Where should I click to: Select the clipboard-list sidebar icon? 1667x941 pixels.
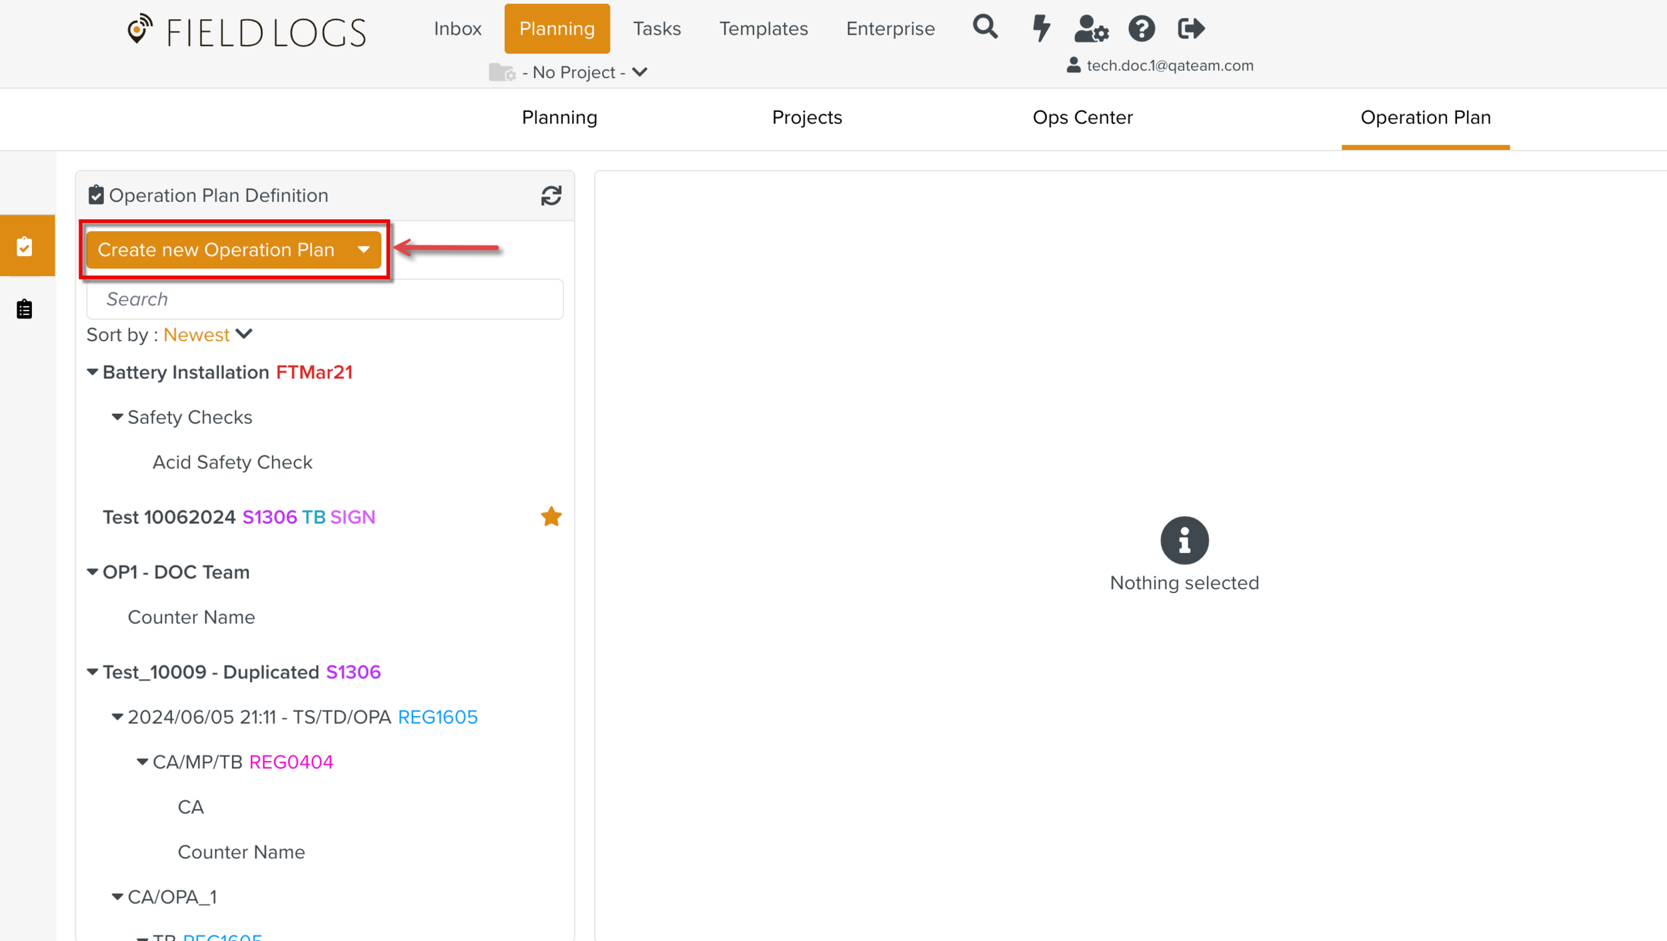tap(25, 309)
